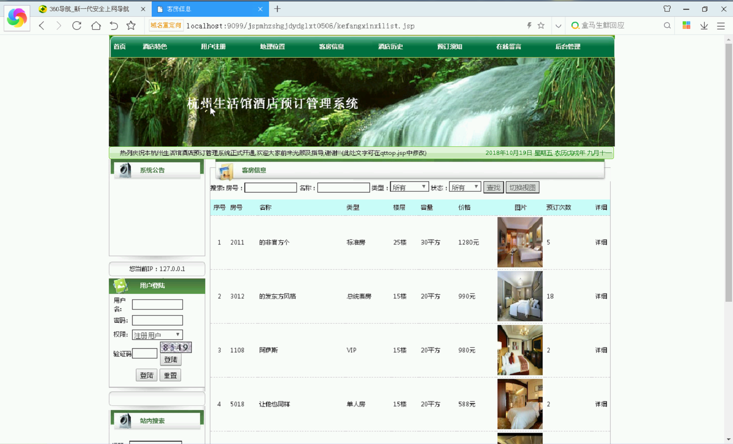The height and width of the screenshot is (444, 733).
Task: Close the 360导航 tab
Action: point(143,9)
